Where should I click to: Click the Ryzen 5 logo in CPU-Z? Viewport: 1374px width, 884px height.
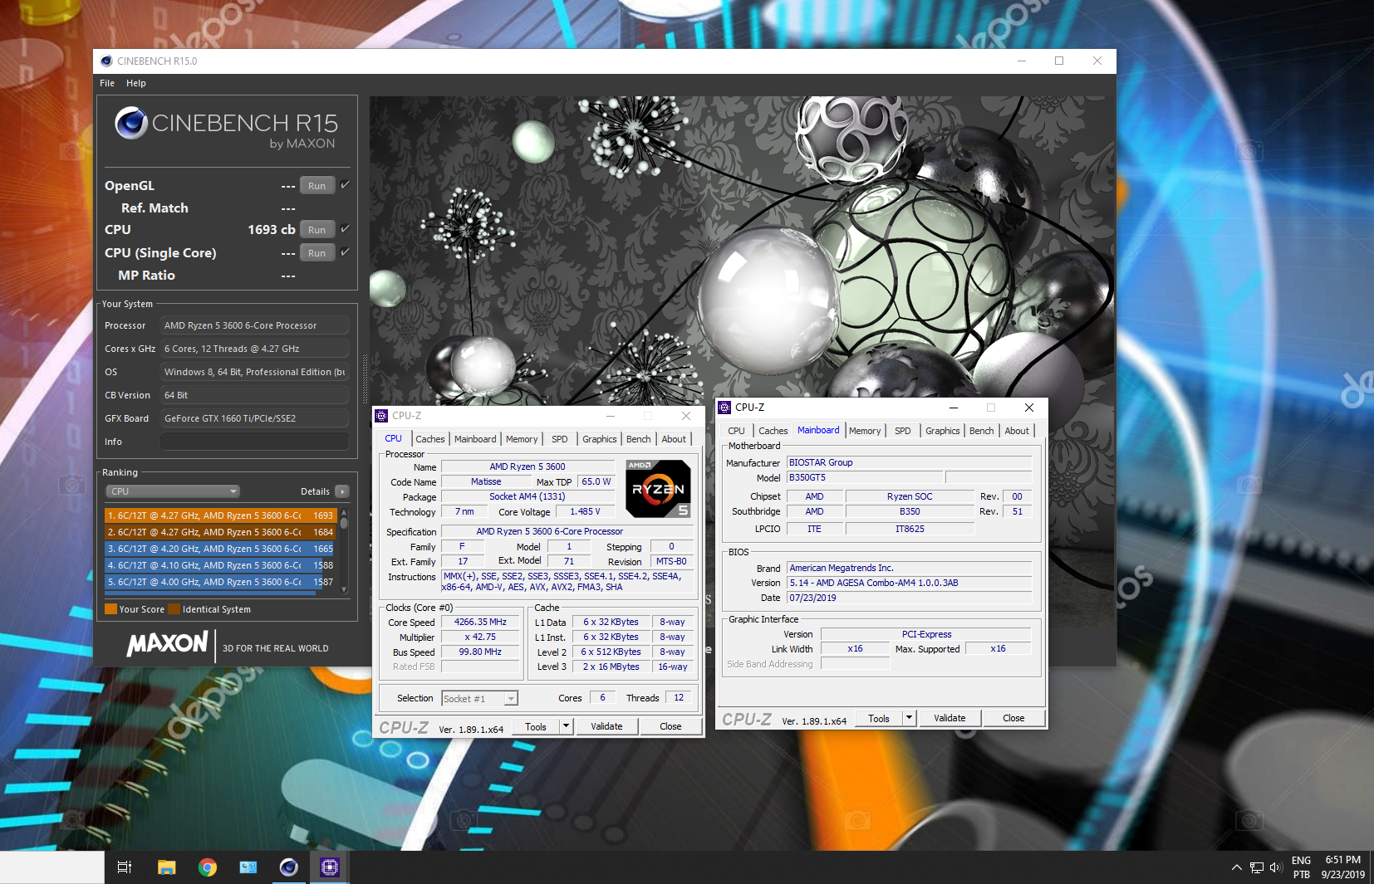pyautogui.click(x=658, y=489)
